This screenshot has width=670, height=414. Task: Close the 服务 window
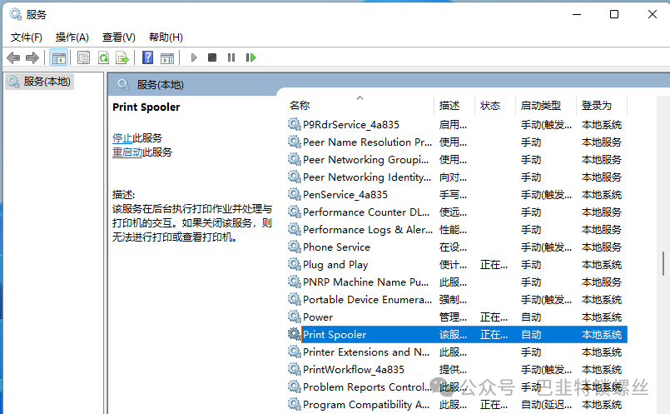652,14
